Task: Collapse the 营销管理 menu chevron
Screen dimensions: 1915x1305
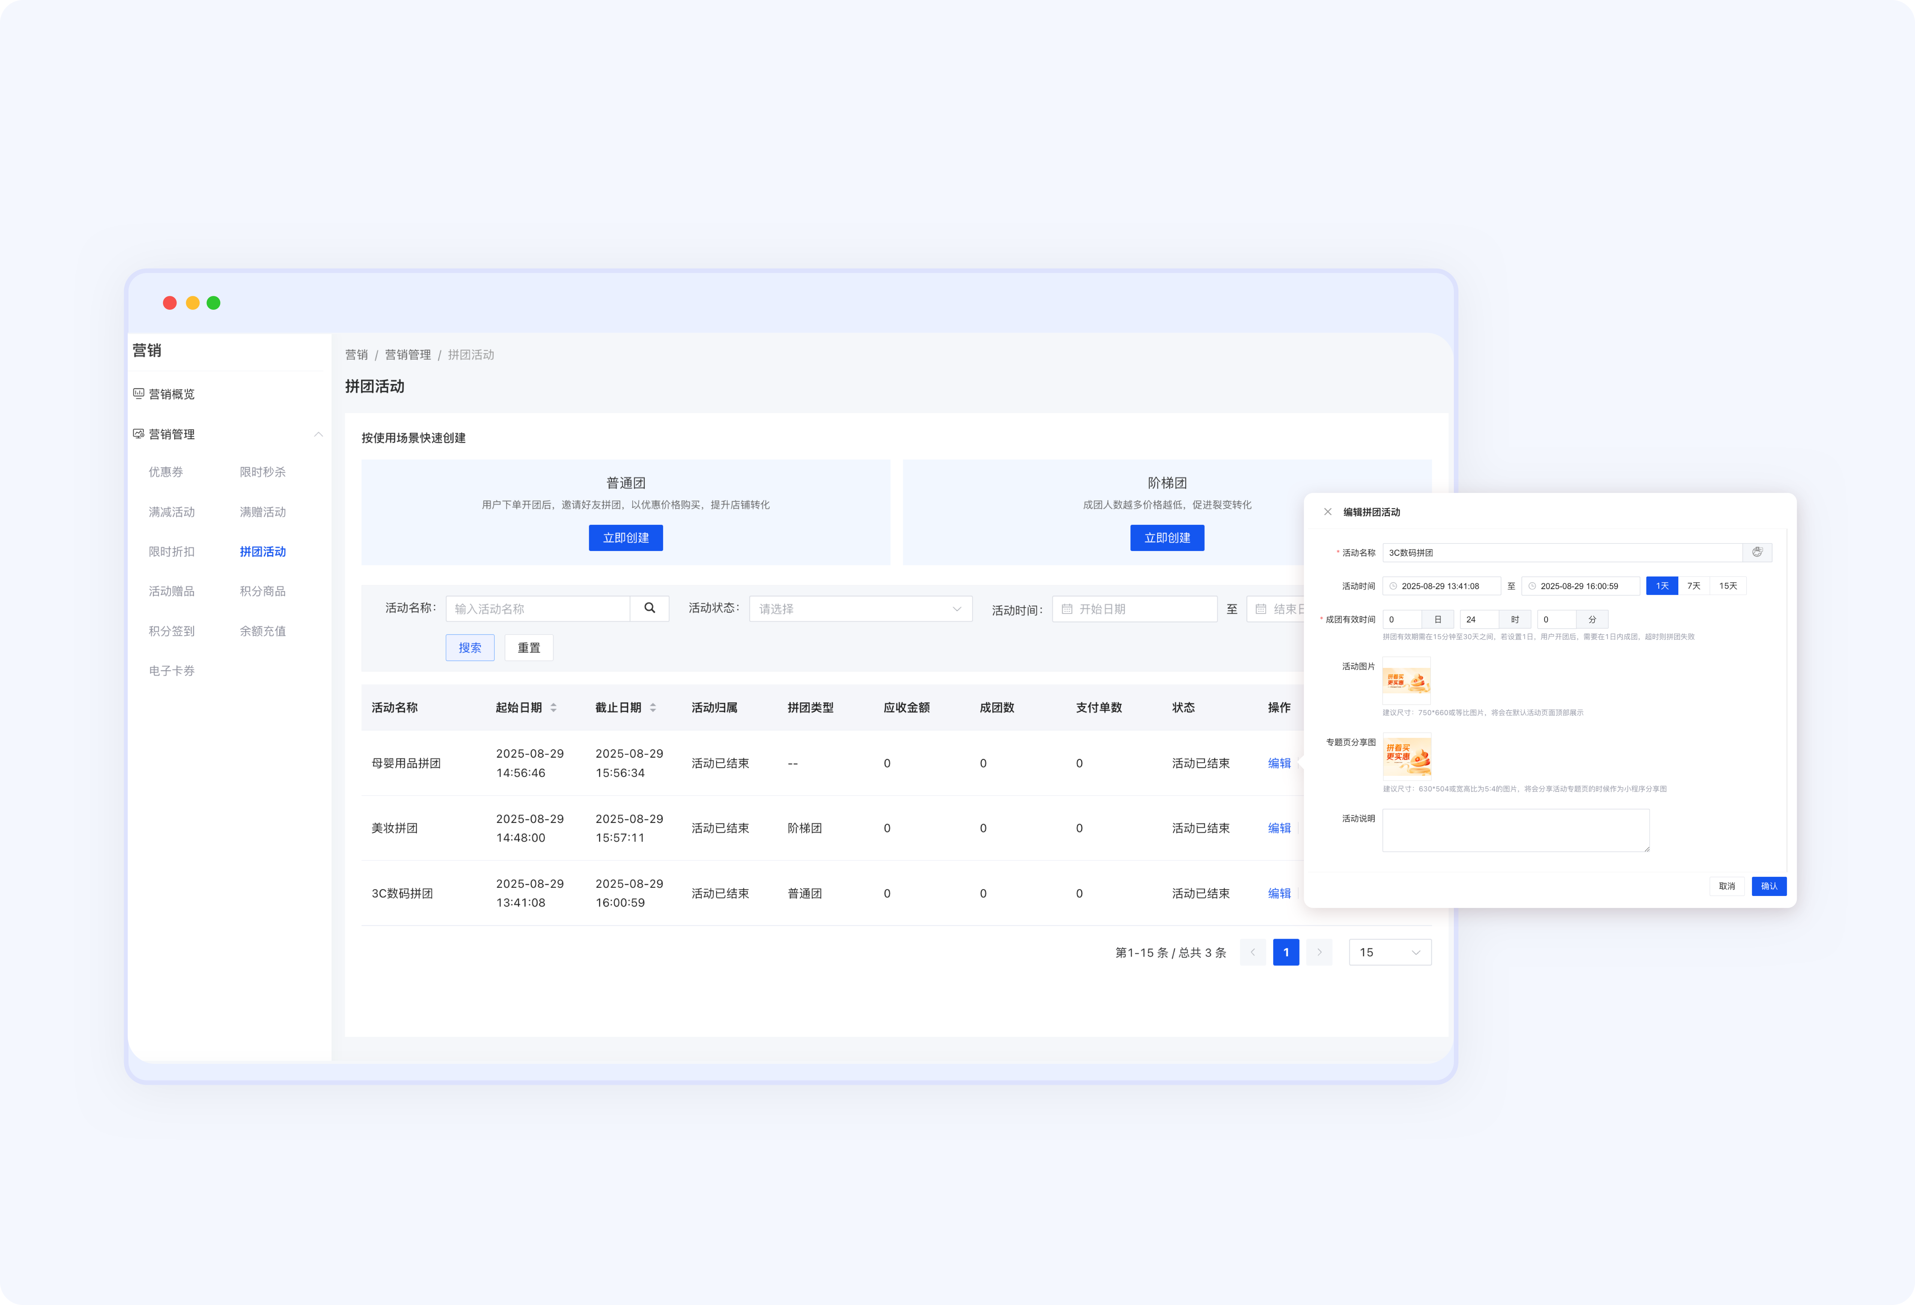Action: click(318, 434)
